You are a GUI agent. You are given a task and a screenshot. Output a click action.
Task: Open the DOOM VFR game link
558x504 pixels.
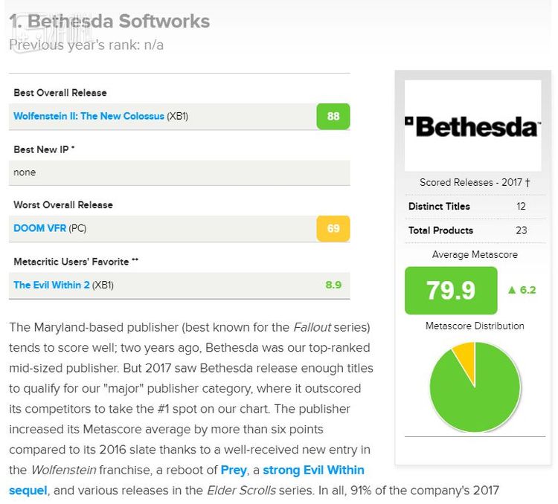click(39, 228)
